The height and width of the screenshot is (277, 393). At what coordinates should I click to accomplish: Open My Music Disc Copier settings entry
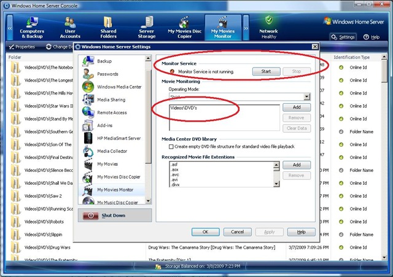(112, 201)
